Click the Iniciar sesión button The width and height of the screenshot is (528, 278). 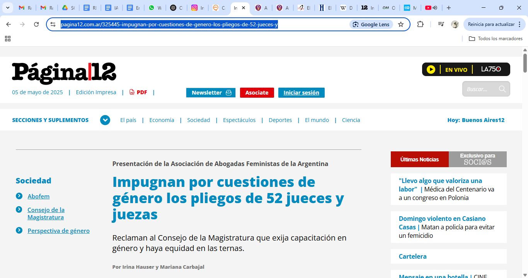click(x=301, y=93)
